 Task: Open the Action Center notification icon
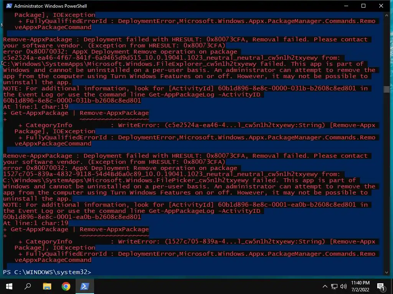[381, 287]
